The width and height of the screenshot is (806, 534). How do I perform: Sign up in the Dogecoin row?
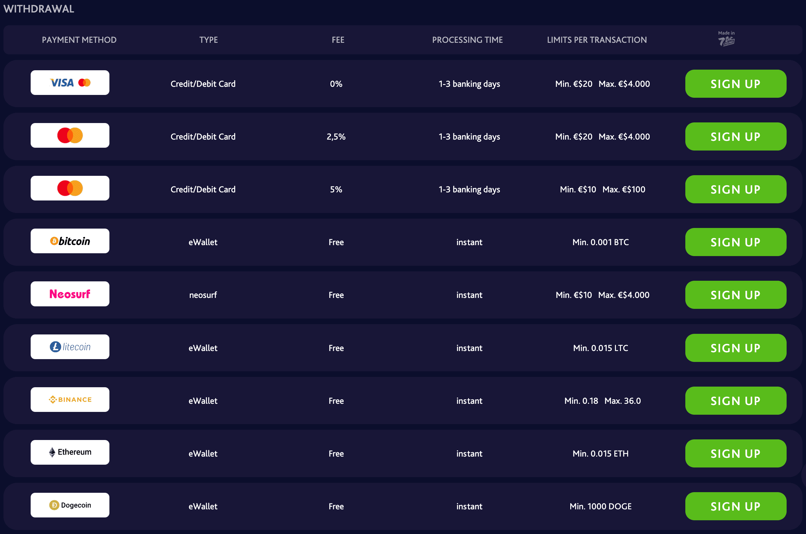(x=736, y=507)
